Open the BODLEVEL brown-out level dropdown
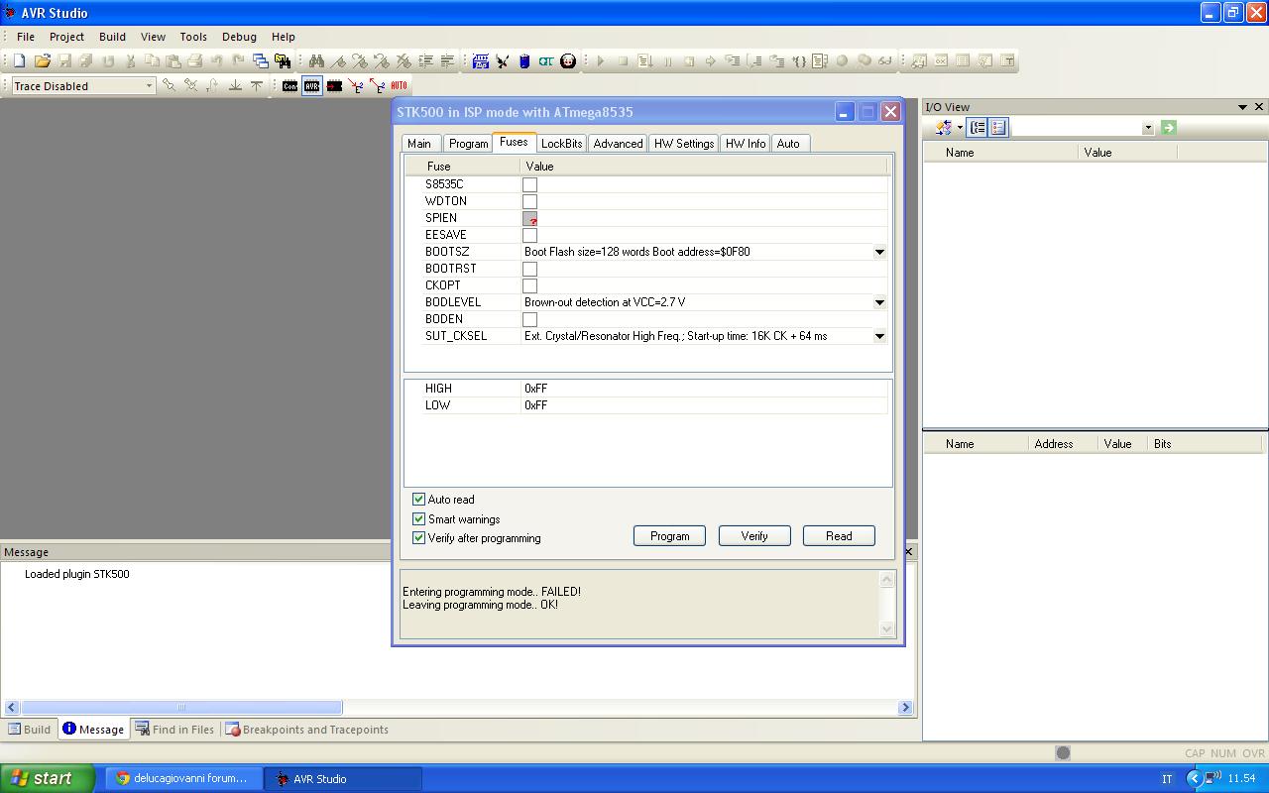 (x=878, y=302)
